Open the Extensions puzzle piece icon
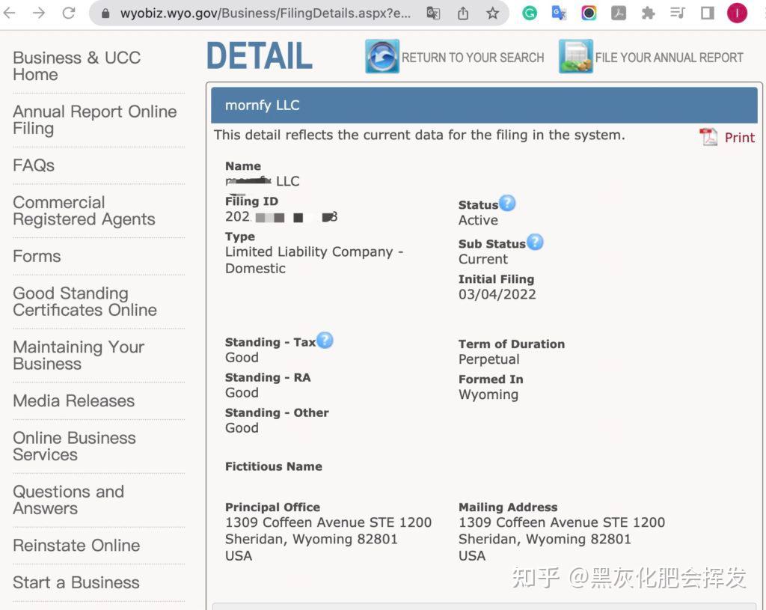The image size is (766, 610). coord(649,13)
